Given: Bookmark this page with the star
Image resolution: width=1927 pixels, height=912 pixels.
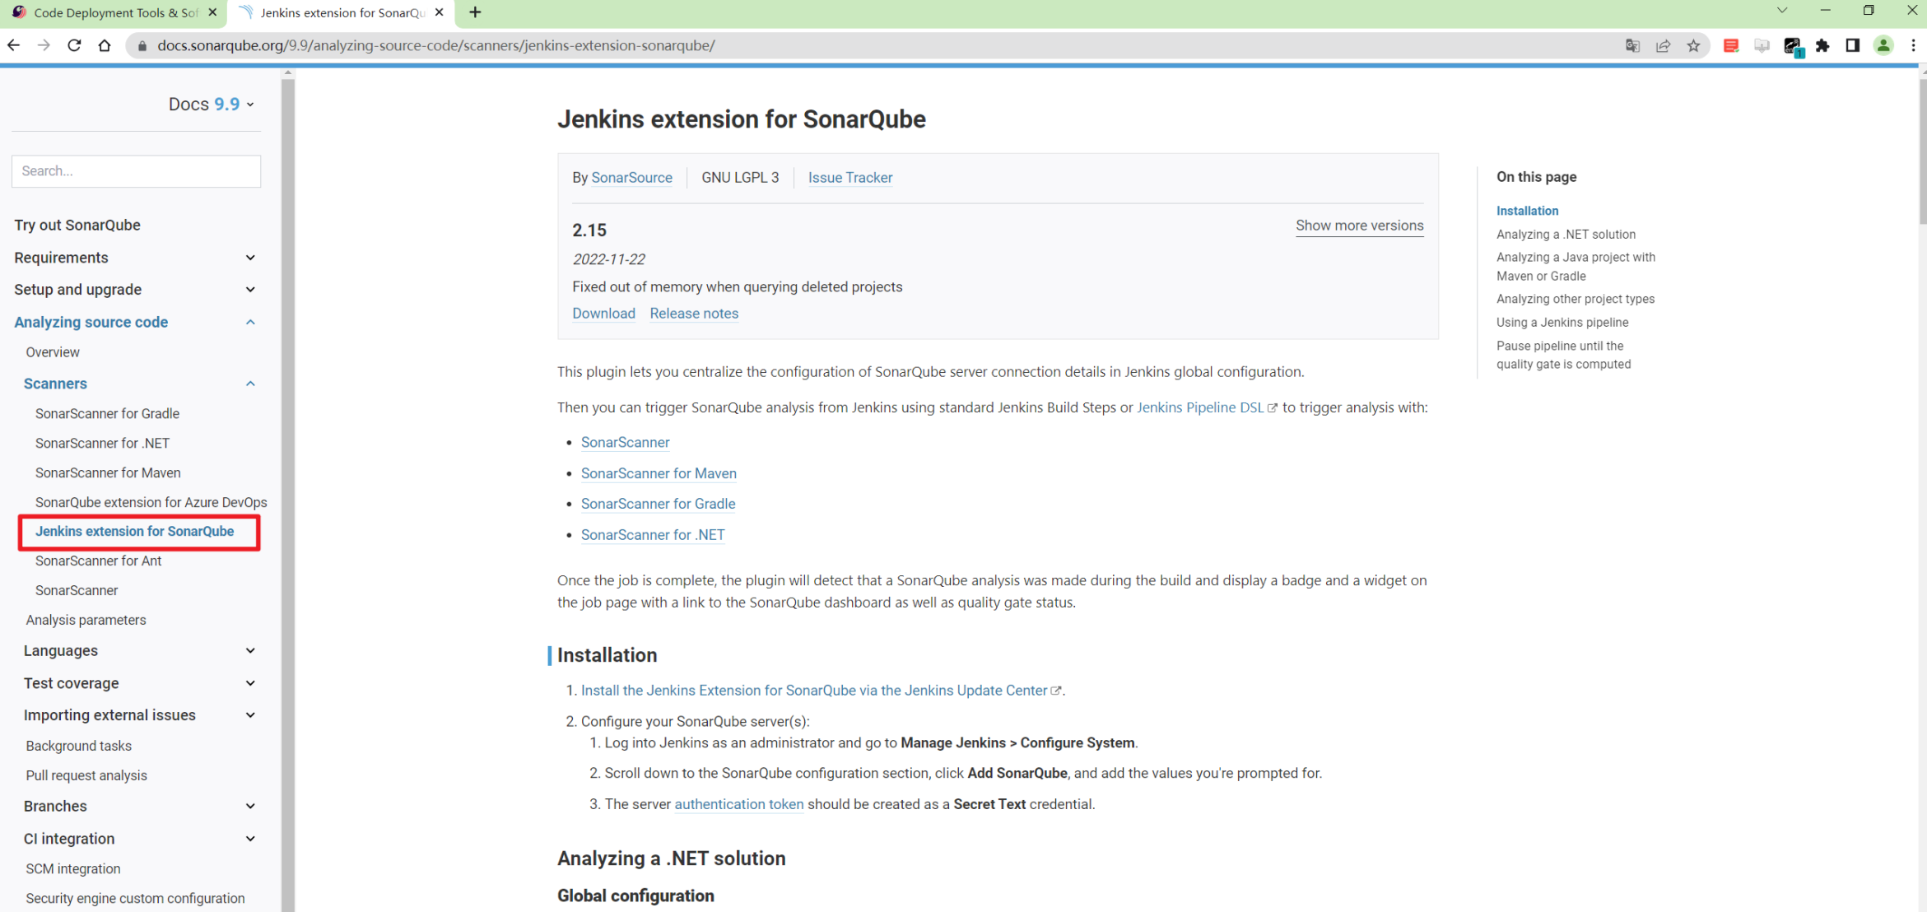Looking at the screenshot, I should pos(1693,45).
